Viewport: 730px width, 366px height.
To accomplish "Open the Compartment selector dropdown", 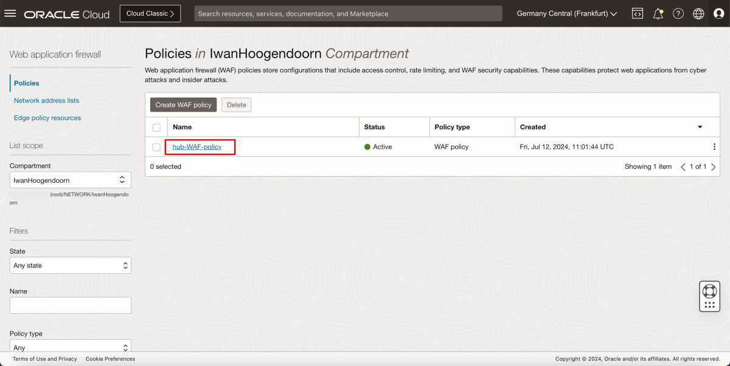I will point(71,180).
